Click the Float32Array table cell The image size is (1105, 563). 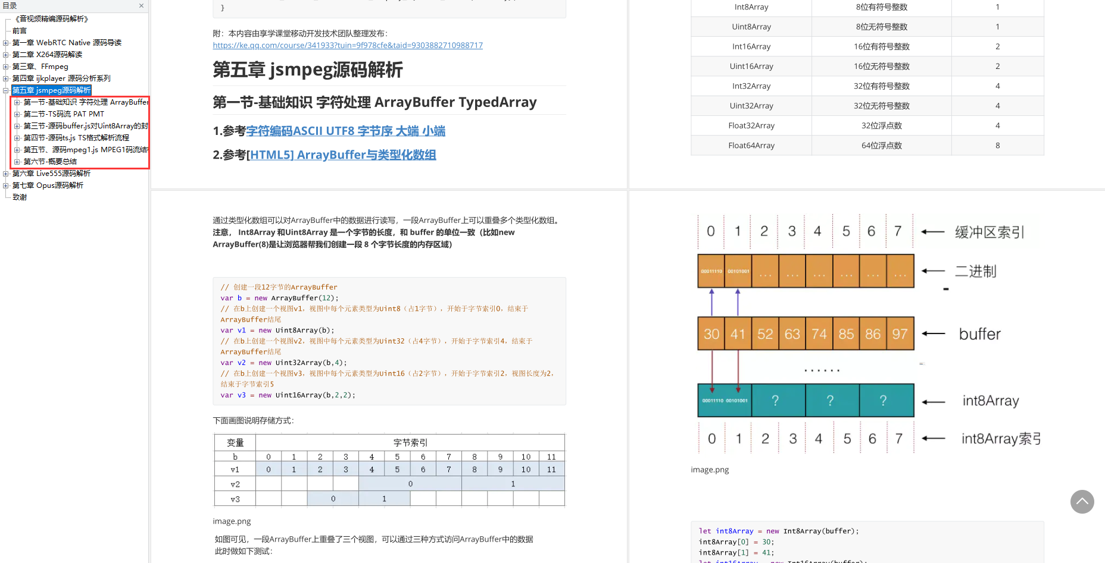point(751,125)
